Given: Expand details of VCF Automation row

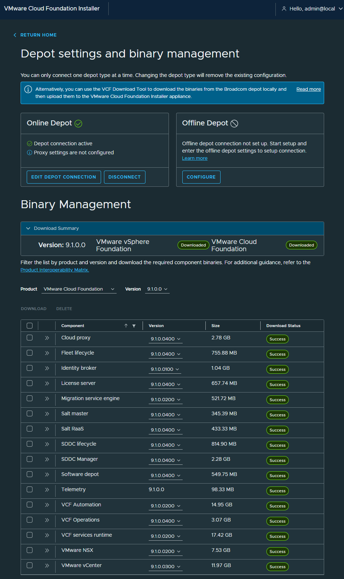Looking at the screenshot, I should click(x=47, y=505).
